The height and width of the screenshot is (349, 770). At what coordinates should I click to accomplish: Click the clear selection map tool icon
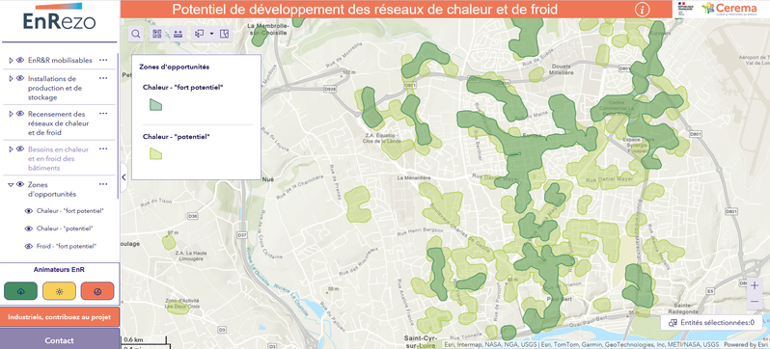(225, 34)
